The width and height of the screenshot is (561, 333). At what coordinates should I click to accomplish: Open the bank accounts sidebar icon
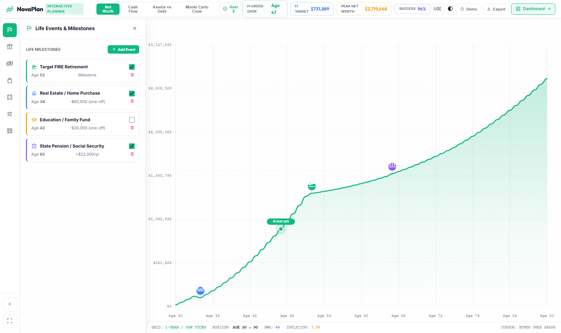point(10,47)
